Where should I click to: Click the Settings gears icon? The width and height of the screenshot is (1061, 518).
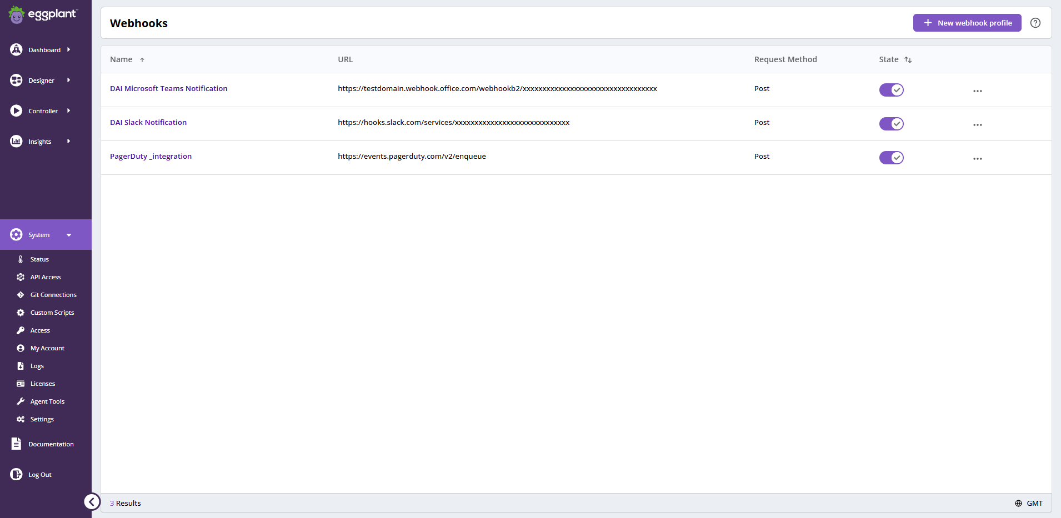tap(21, 419)
